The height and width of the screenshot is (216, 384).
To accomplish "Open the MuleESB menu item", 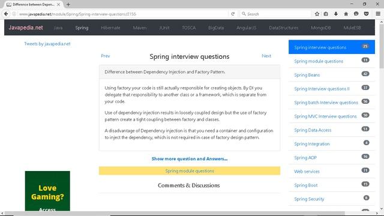I will (352, 28).
